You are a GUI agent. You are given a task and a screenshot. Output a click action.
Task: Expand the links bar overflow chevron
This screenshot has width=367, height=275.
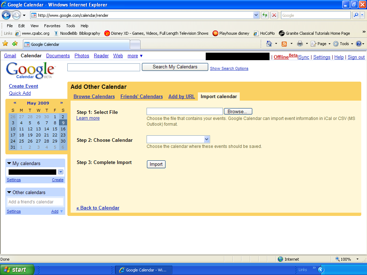click(364, 32)
